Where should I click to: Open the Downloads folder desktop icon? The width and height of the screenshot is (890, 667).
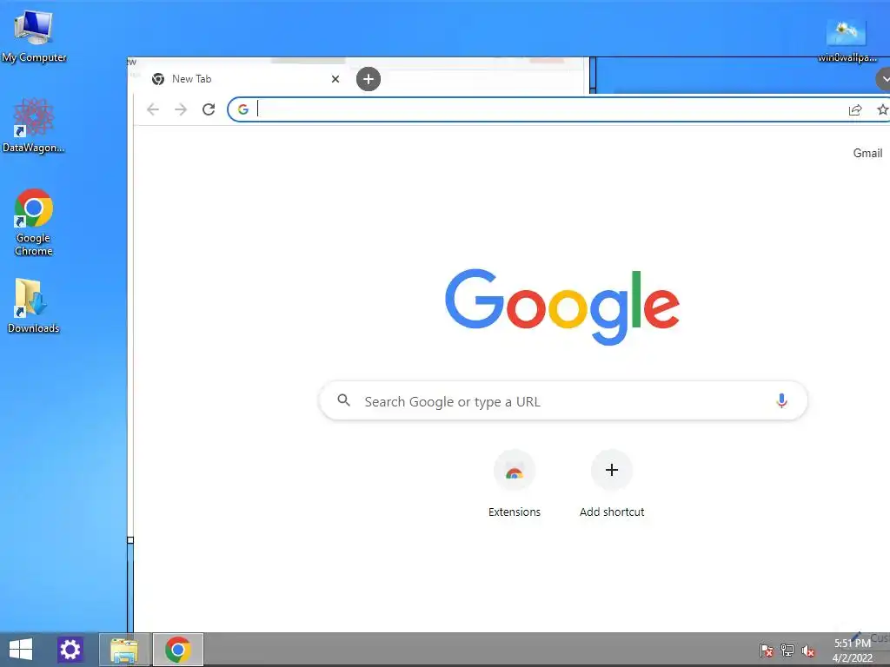[33, 305]
